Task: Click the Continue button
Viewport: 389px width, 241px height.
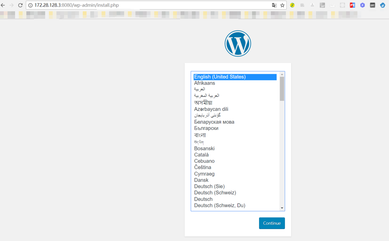Action: [x=272, y=223]
